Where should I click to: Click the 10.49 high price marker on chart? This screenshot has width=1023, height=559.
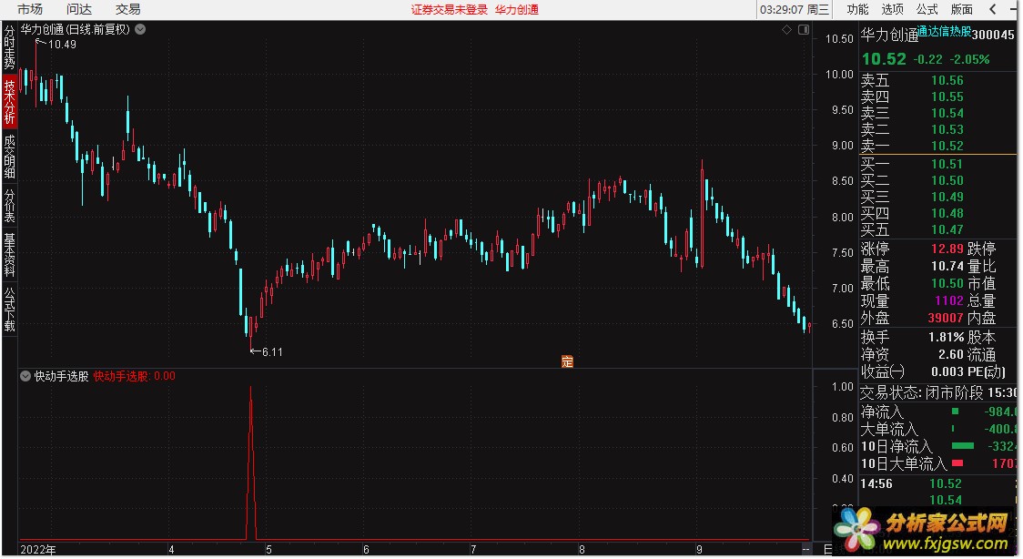[62, 45]
